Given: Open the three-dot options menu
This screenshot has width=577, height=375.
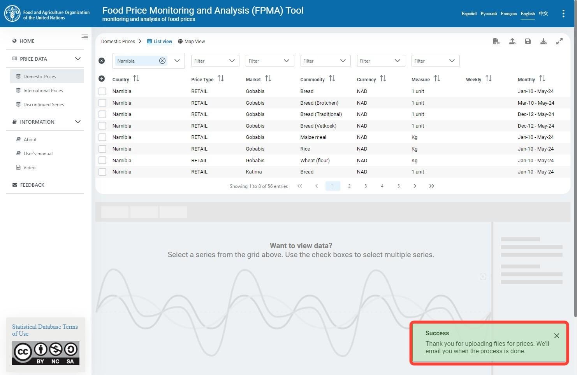Looking at the screenshot, I should (563, 14).
